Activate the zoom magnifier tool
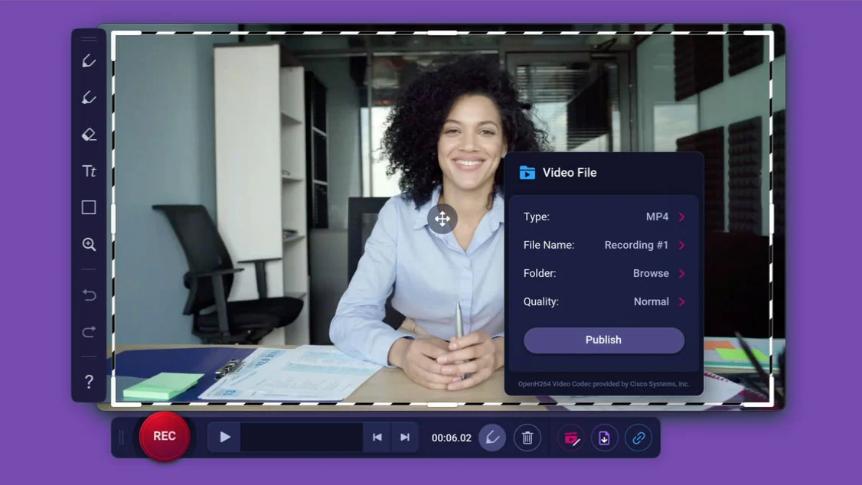The image size is (862, 485). [x=89, y=244]
